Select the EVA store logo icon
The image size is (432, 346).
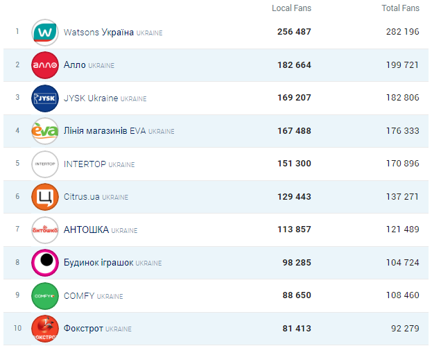(x=45, y=131)
